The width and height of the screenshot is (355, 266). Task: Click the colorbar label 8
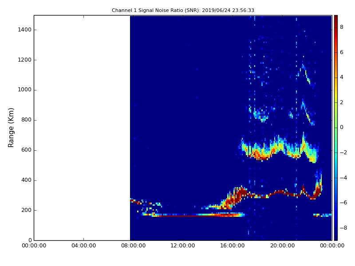pyautogui.click(x=342, y=27)
